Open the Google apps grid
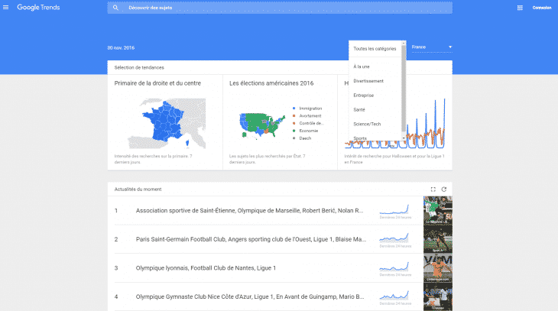Image resolution: width=558 pixels, height=311 pixels. (520, 8)
